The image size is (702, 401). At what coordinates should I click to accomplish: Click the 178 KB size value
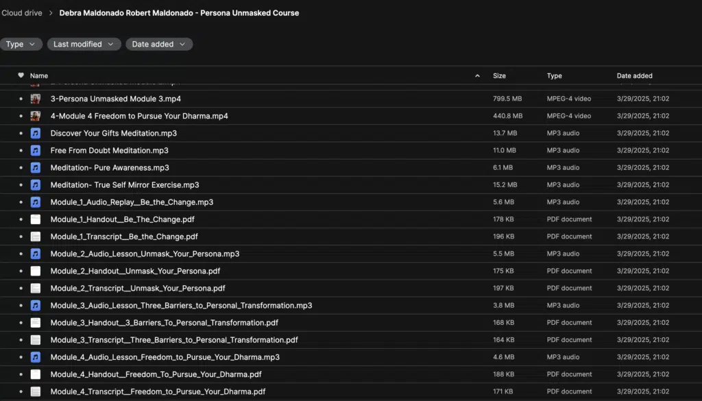(503, 219)
